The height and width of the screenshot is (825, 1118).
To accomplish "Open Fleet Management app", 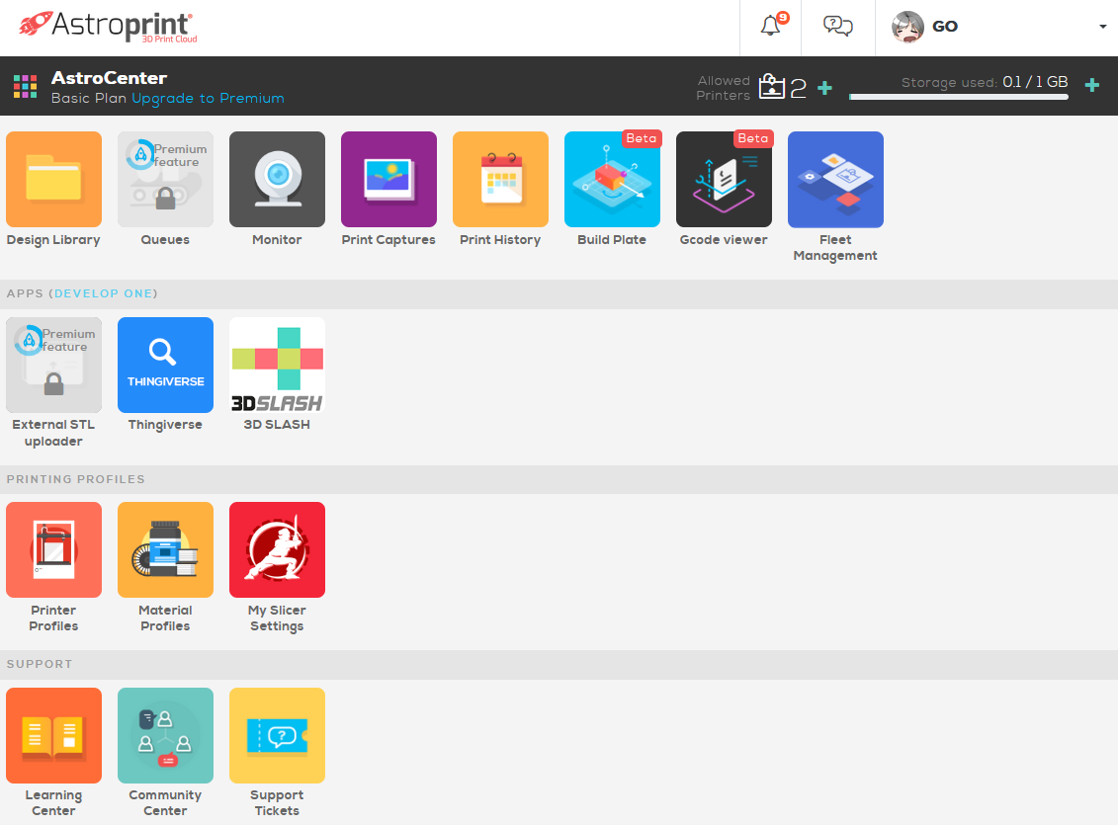I will coord(835,179).
